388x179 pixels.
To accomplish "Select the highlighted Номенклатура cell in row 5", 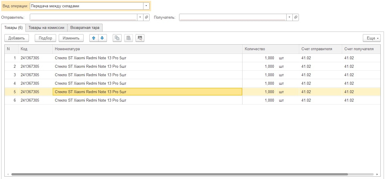I will 148,92.
